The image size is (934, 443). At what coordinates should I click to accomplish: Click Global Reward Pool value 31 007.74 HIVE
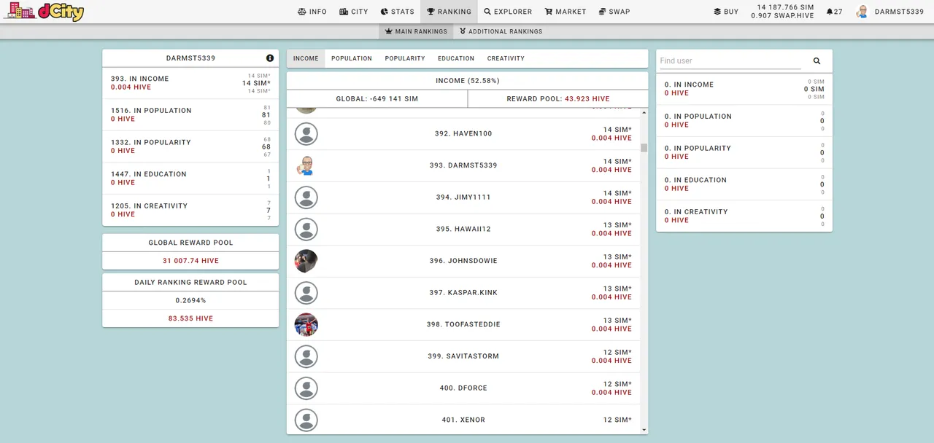coord(190,261)
